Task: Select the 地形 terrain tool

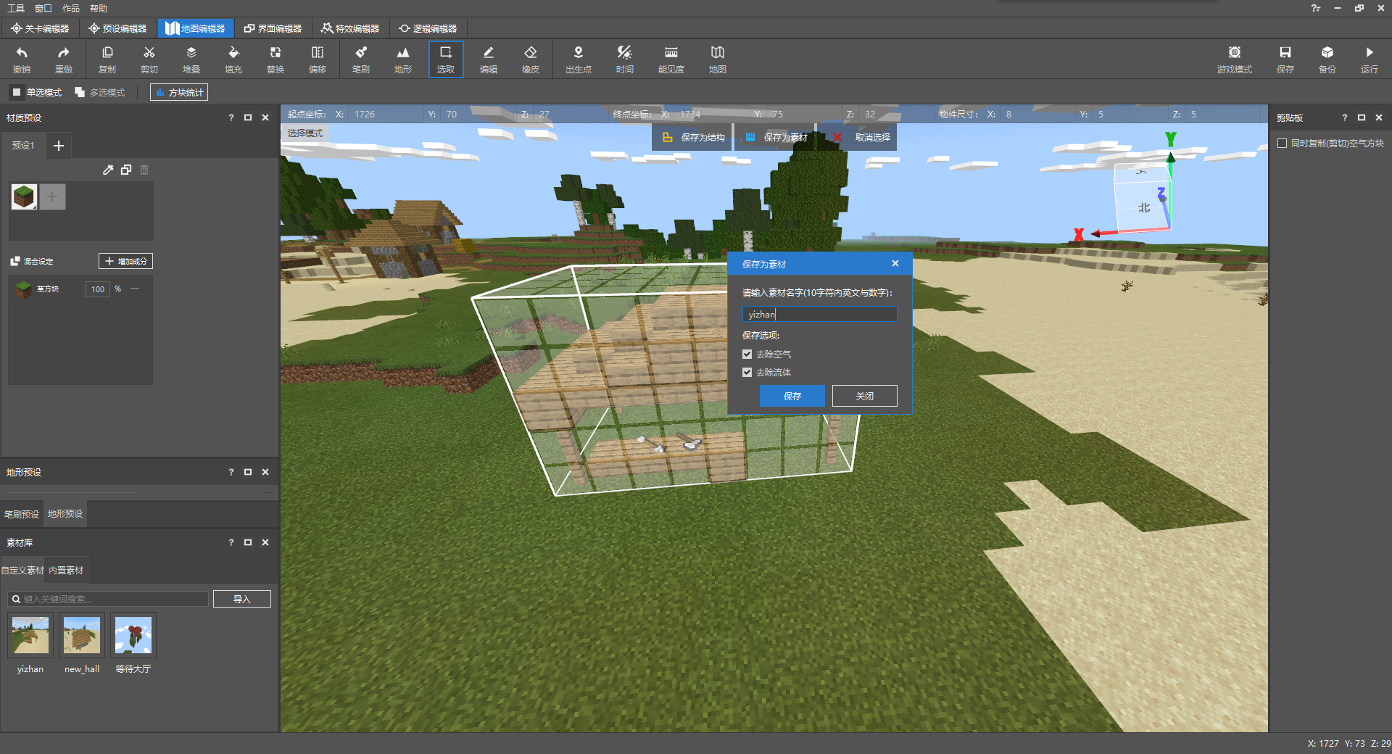Action: (x=402, y=59)
